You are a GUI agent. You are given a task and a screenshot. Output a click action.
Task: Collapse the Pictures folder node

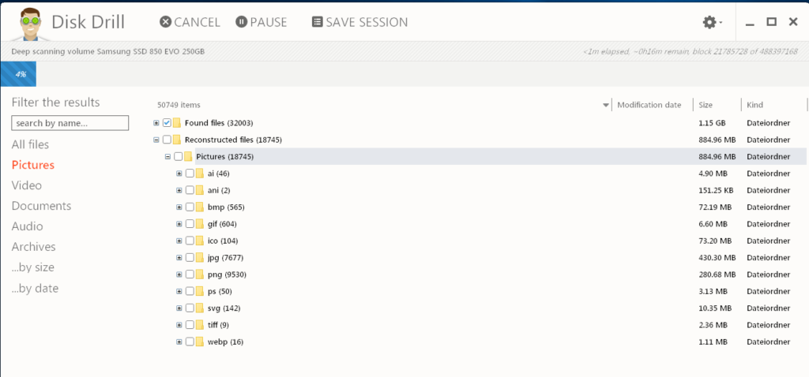point(167,156)
